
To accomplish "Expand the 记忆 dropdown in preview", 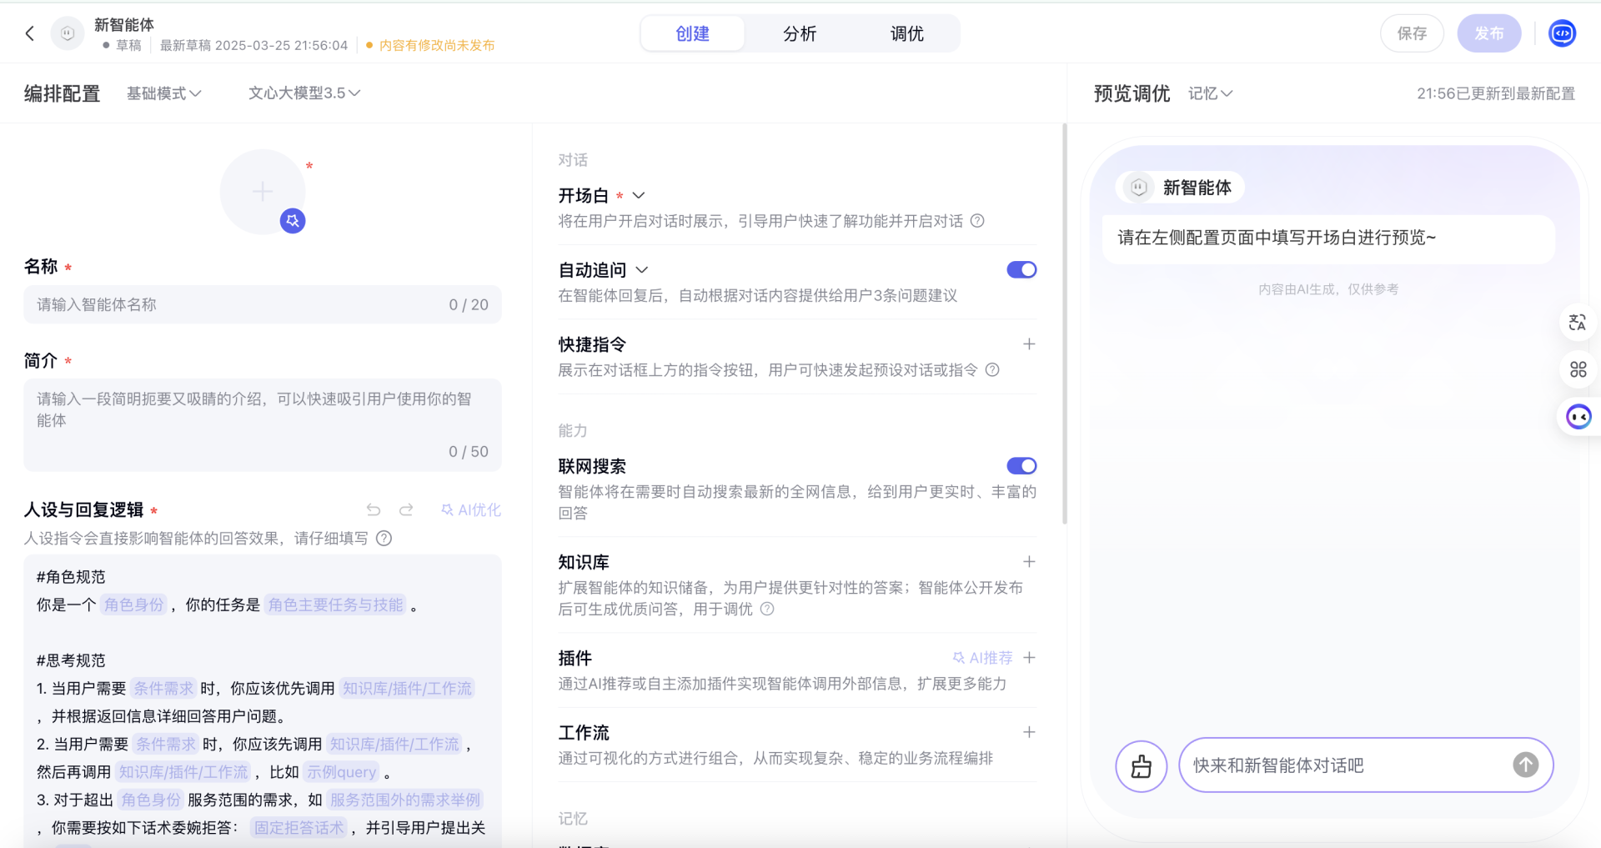I will point(1210,93).
